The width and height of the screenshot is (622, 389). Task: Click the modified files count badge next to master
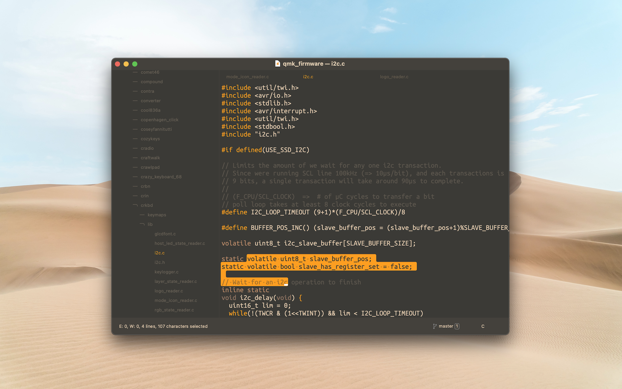[457, 326]
